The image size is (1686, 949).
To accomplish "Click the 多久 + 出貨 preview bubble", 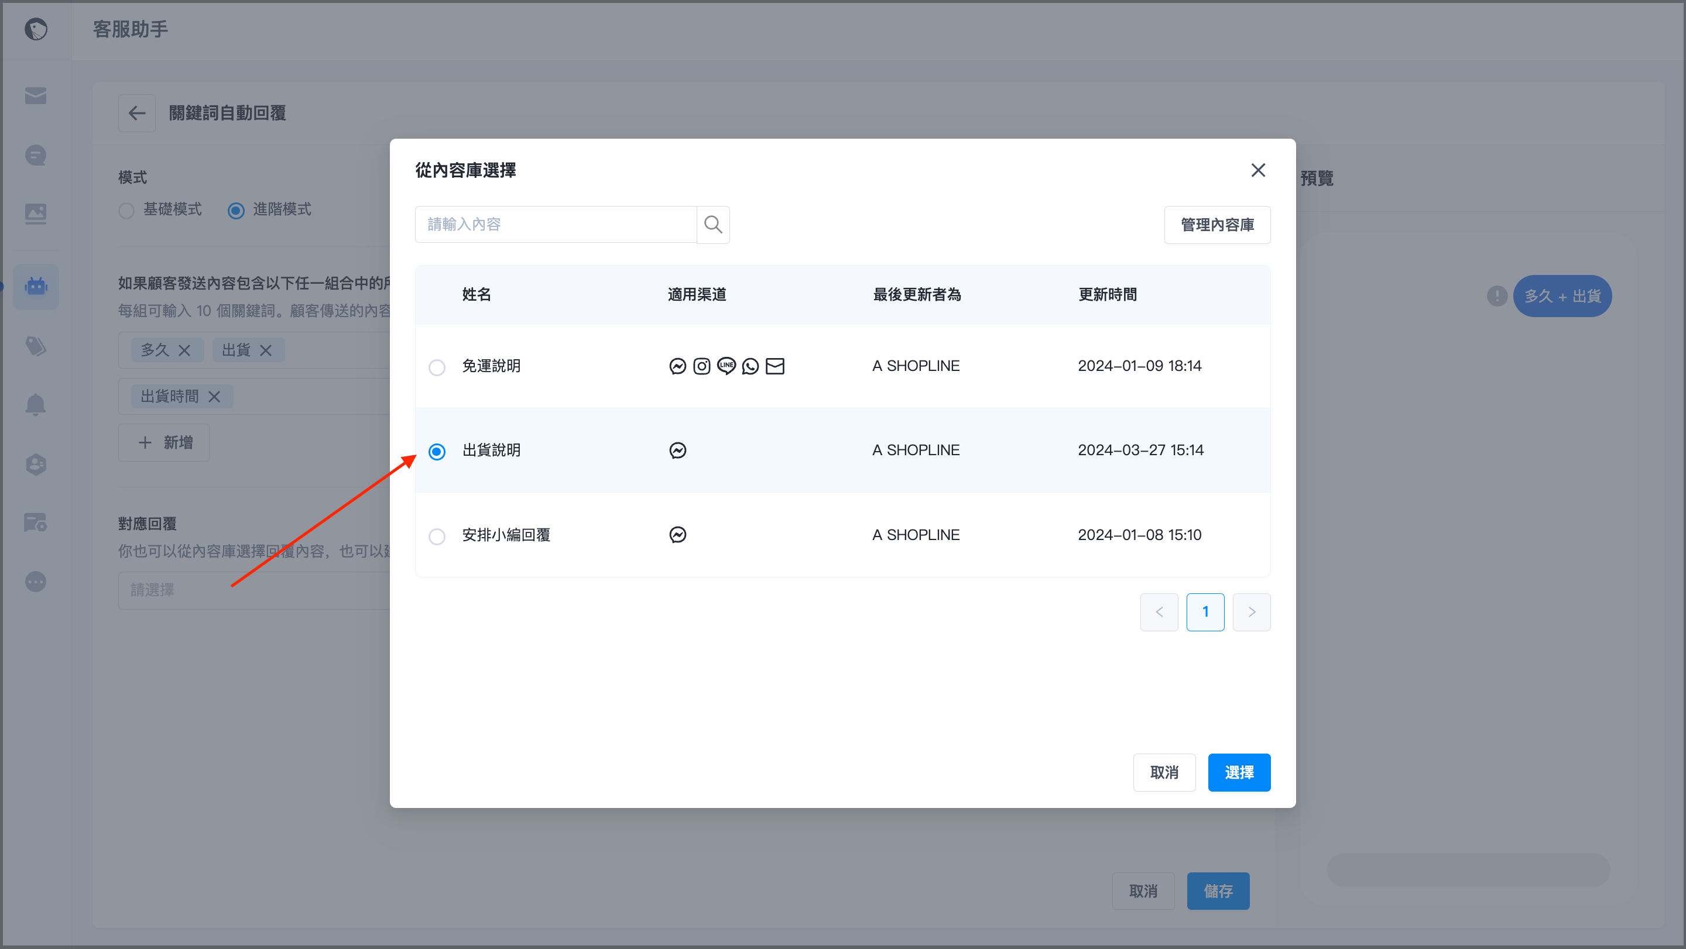I will pyautogui.click(x=1562, y=296).
